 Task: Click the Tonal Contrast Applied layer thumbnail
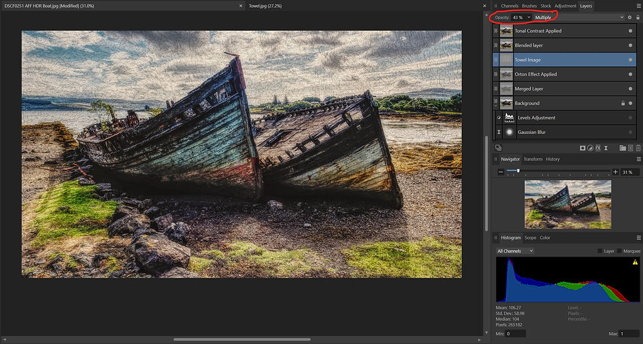[x=507, y=31]
